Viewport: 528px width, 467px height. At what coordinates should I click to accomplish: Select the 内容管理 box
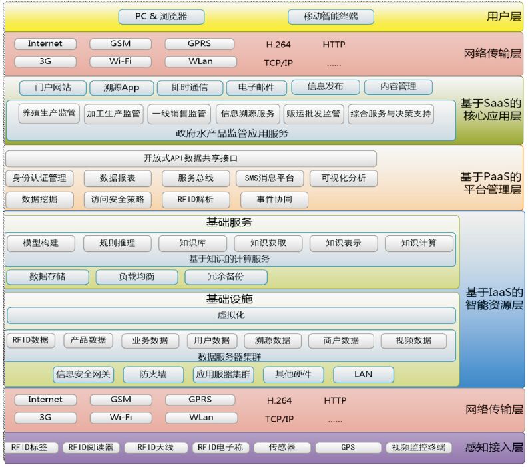pos(398,86)
